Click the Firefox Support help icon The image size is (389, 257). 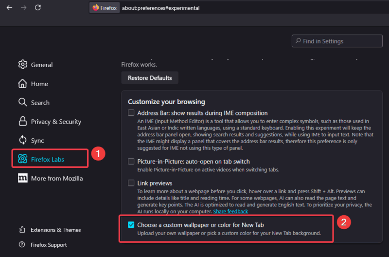point(22,244)
